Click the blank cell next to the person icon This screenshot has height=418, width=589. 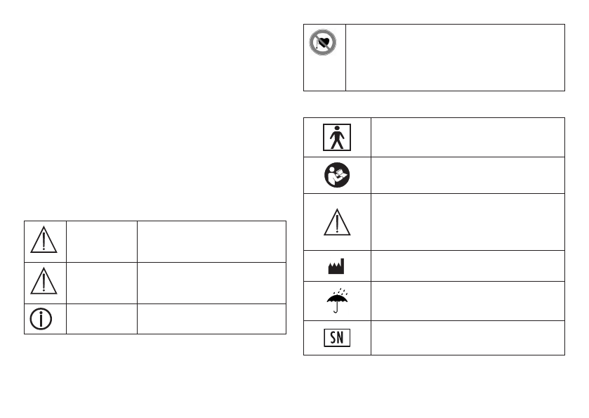click(x=467, y=137)
